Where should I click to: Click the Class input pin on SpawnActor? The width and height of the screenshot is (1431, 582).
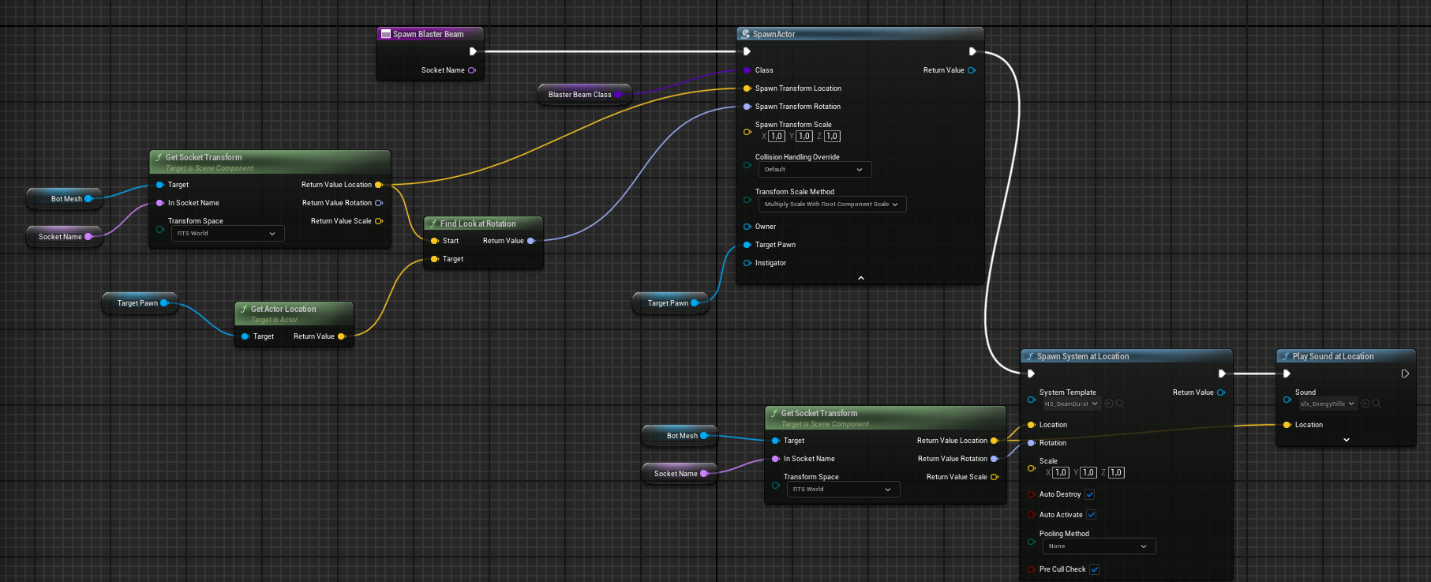point(747,70)
